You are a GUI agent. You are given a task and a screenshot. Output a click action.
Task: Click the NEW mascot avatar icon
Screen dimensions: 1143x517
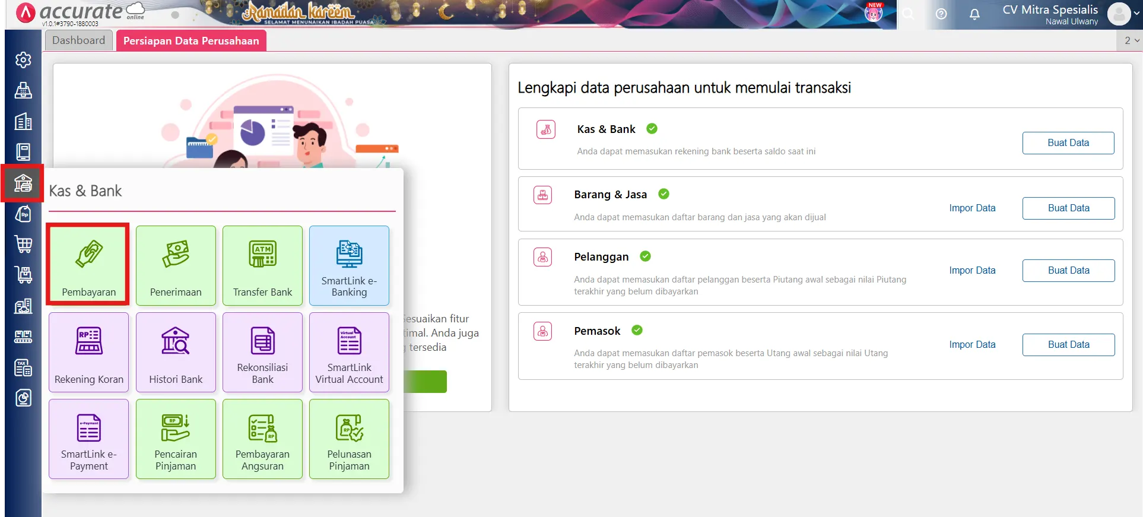click(x=874, y=12)
